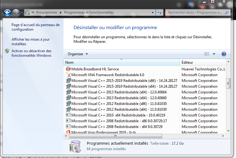Click icon of Visual C++ 2013 12.0.40664
The height and width of the screenshot is (158, 236).
(x=68, y=92)
